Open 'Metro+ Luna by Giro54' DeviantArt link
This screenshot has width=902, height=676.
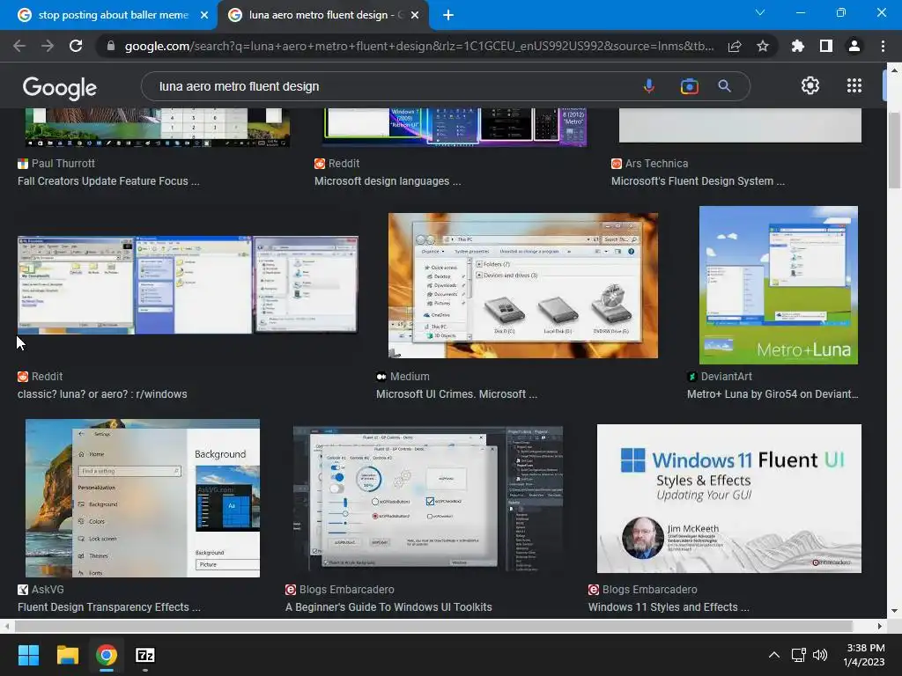coord(773,394)
